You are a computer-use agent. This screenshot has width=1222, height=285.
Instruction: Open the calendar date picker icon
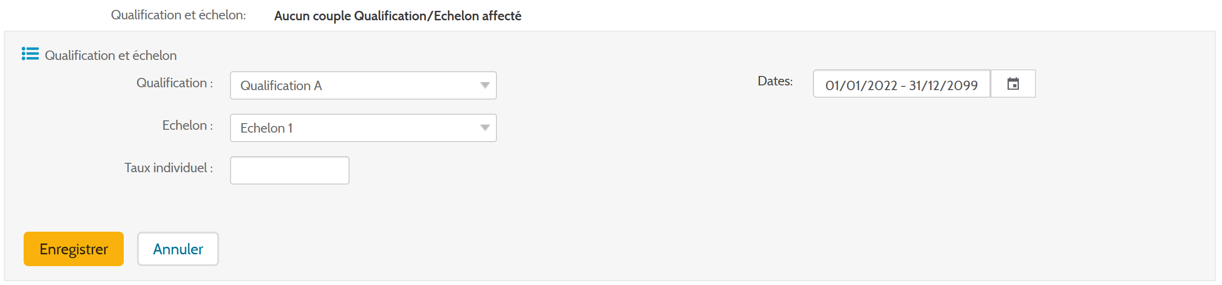coord(1013,84)
